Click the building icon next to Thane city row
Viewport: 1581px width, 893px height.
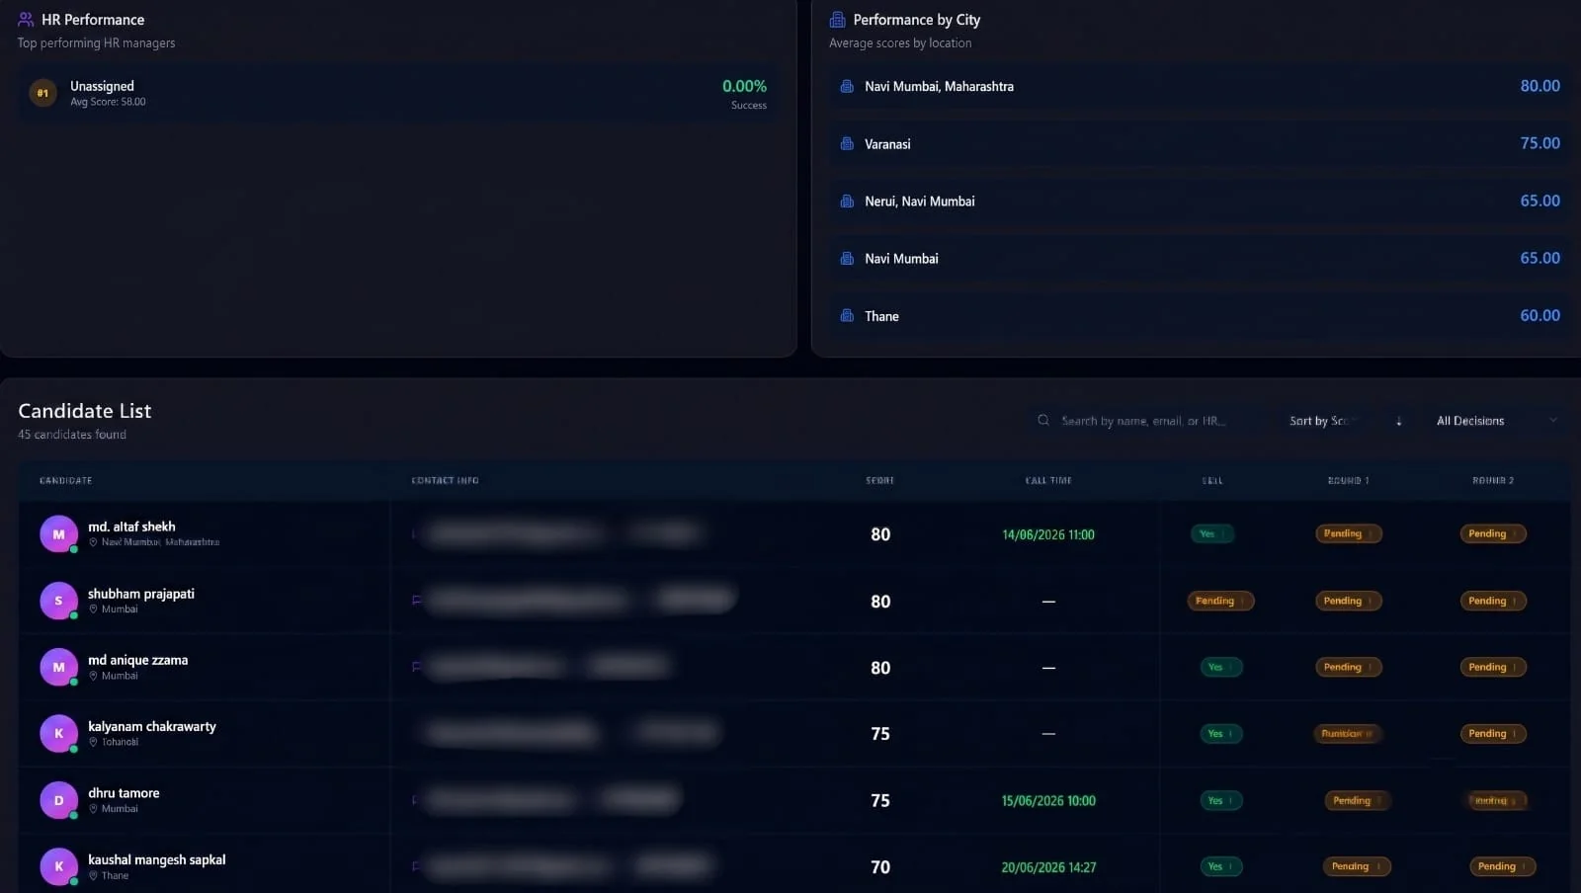coord(847,316)
